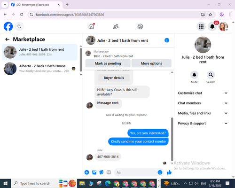The height and width of the screenshot is (188, 235).
Task: Expand Customize chat section
Action: [203, 93]
